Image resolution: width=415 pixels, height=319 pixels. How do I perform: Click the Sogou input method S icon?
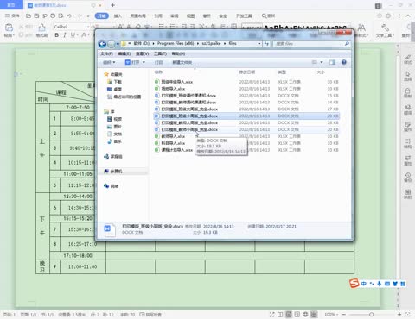(x=354, y=283)
